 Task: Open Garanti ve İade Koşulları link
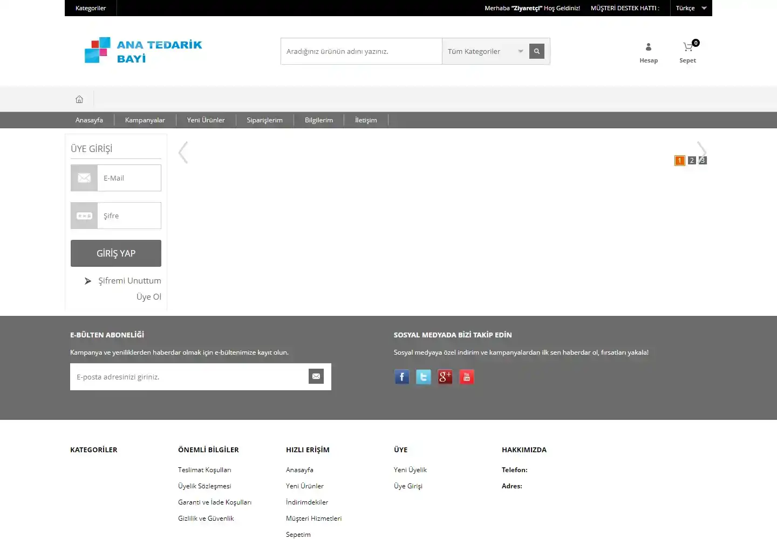tap(215, 502)
